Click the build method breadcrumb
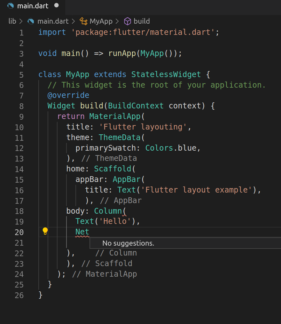281x324 pixels. click(142, 21)
